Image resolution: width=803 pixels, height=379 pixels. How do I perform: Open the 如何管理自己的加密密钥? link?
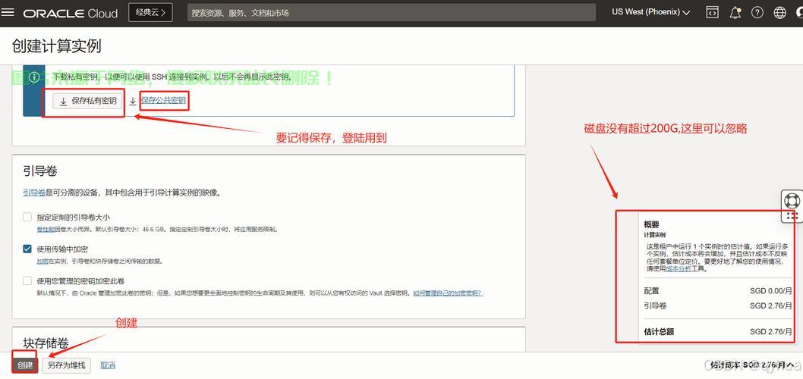448,293
